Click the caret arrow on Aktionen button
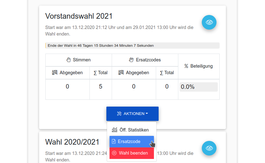The height and width of the screenshot is (163, 265). (x=147, y=113)
